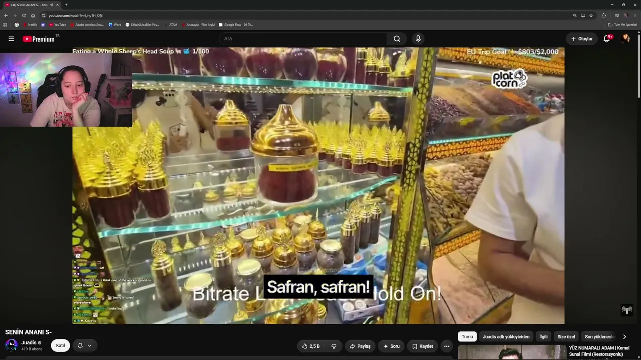This screenshot has width=641, height=360.
Task: Click the Katıl join button
Action: pyautogui.click(x=60, y=346)
